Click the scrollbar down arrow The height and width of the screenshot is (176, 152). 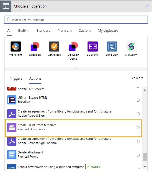point(145,166)
